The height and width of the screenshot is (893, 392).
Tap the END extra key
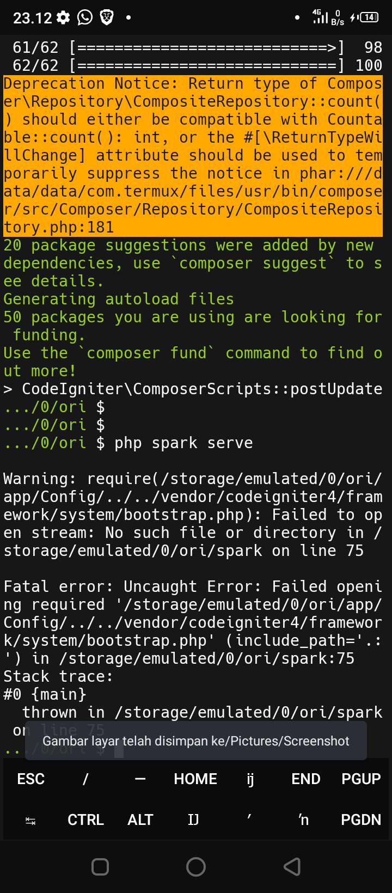(305, 779)
